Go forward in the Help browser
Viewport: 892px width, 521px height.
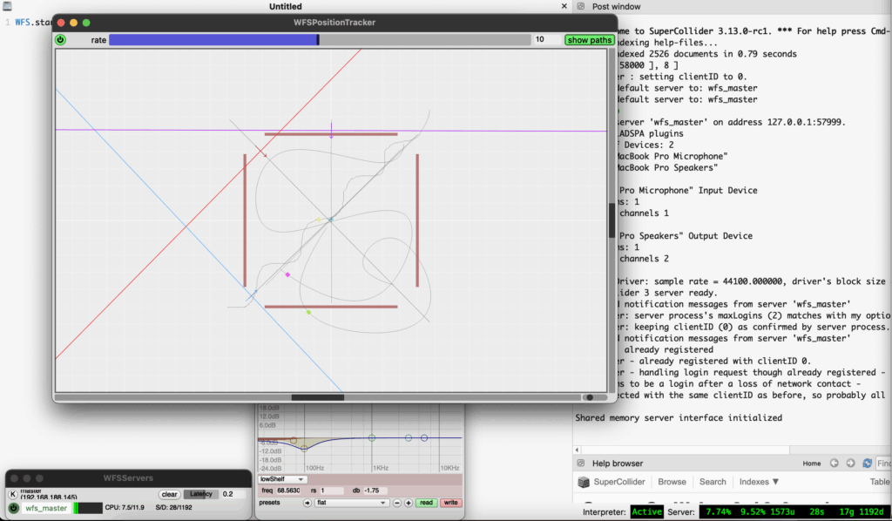tap(848, 463)
